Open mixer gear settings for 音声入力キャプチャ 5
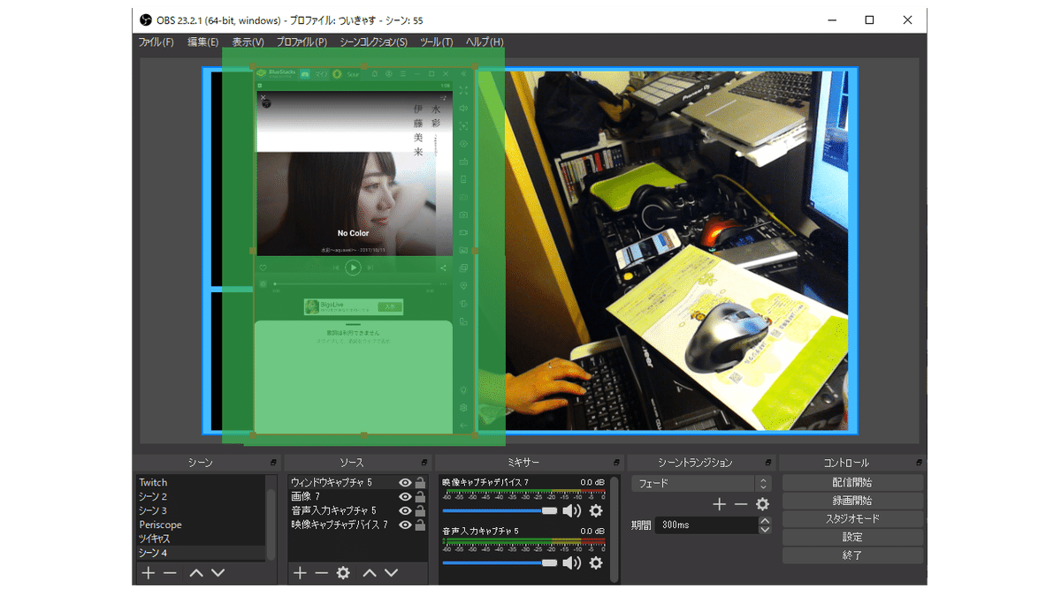 (x=596, y=562)
